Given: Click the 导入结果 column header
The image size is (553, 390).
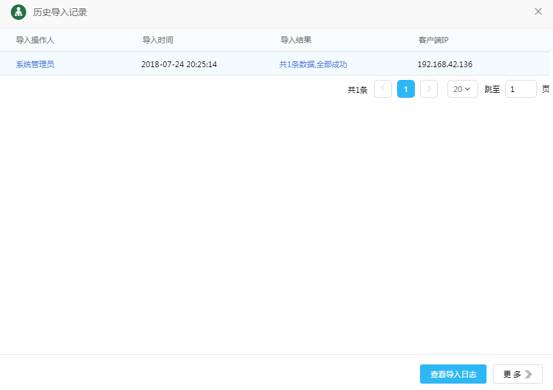Looking at the screenshot, I should [296, 40].
